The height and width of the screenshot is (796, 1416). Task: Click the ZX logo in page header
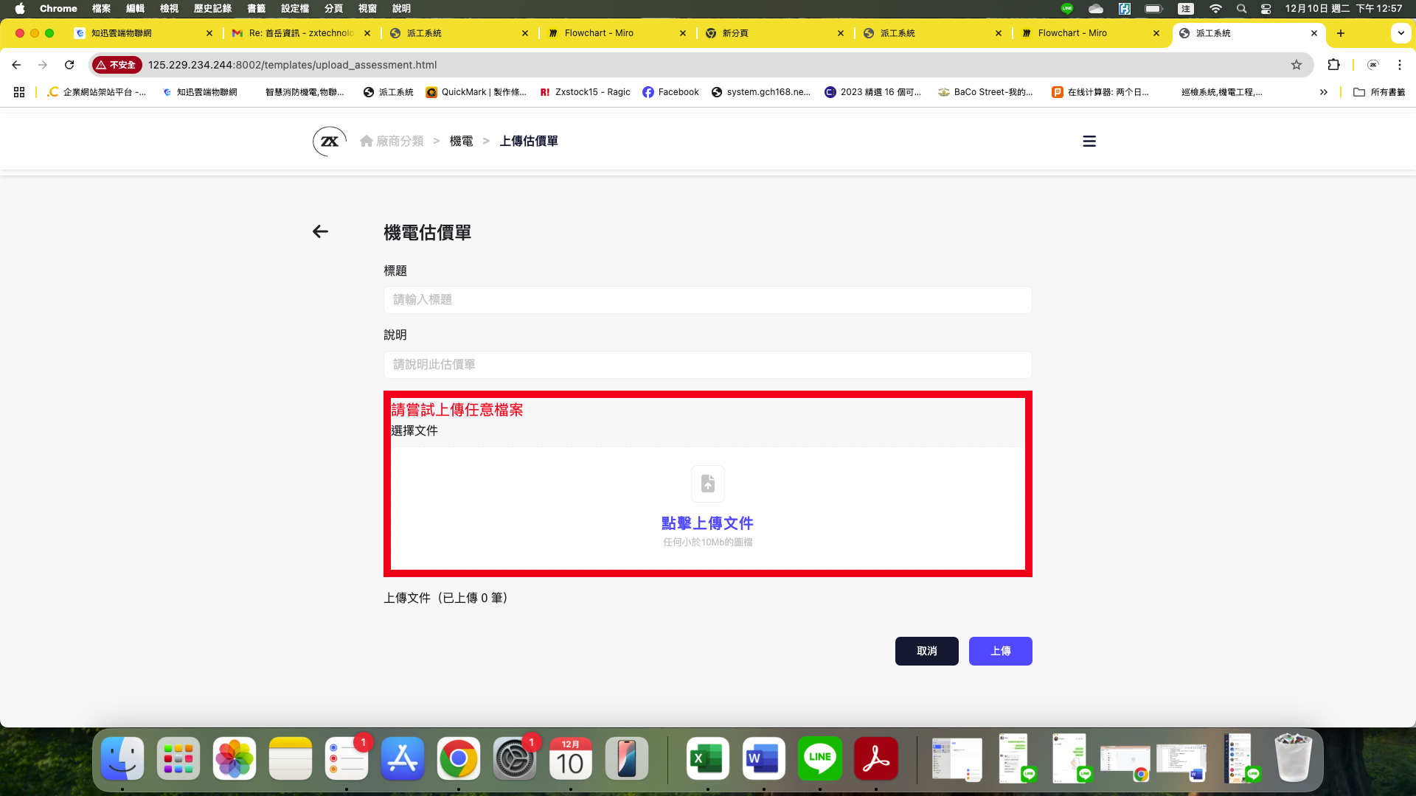329,141
